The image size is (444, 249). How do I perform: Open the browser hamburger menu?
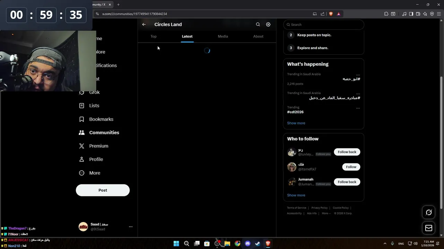(439, 14)
